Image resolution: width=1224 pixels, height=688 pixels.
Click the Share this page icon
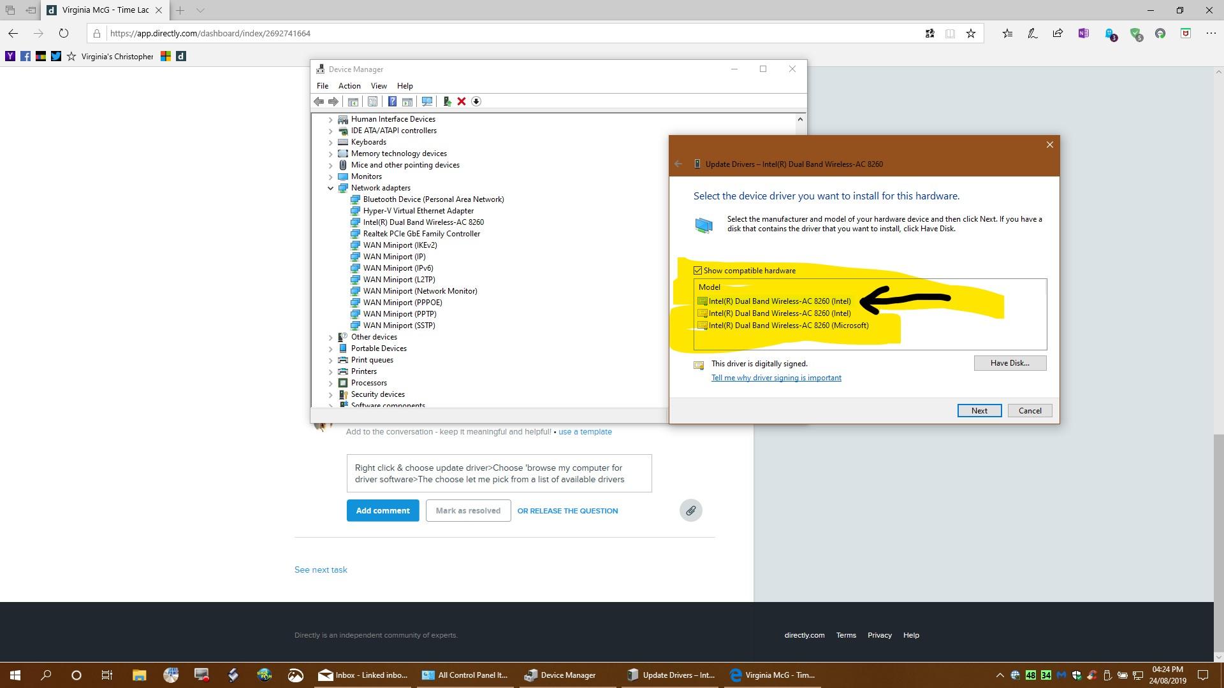coord(1058,34)
